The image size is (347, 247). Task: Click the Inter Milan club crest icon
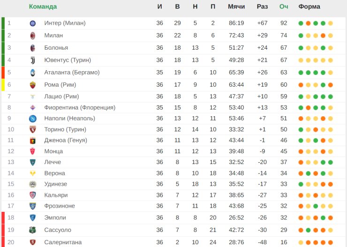[33, 23]
